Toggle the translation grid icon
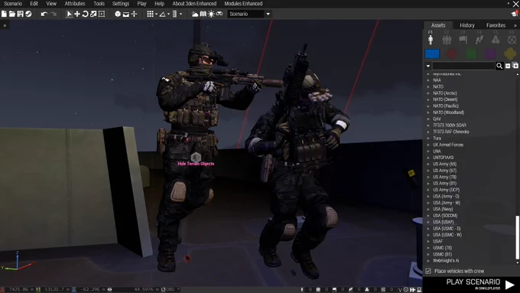 (150, 14)
